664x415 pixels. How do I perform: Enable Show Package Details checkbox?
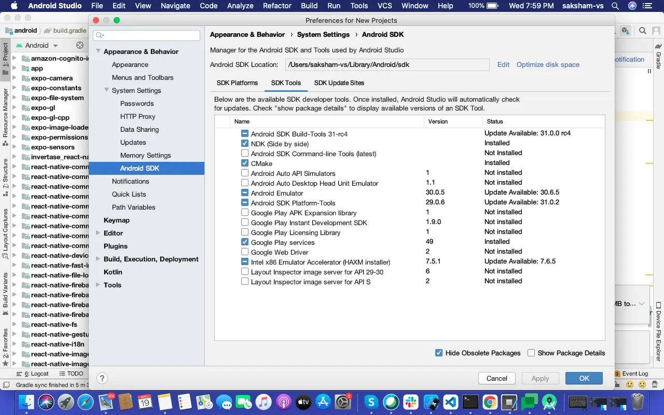531,353
